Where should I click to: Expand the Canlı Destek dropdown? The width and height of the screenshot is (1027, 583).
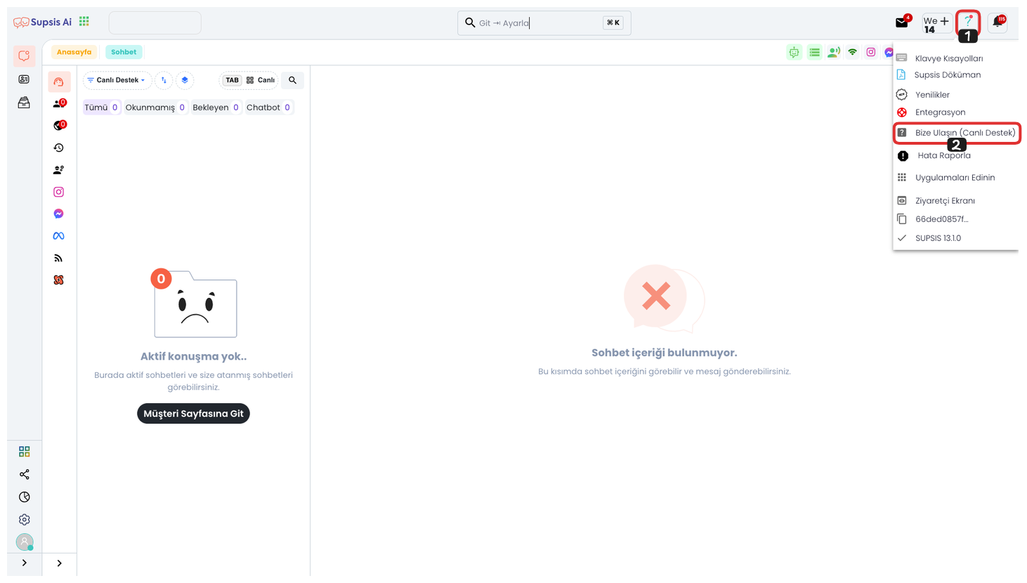(117, 80)
